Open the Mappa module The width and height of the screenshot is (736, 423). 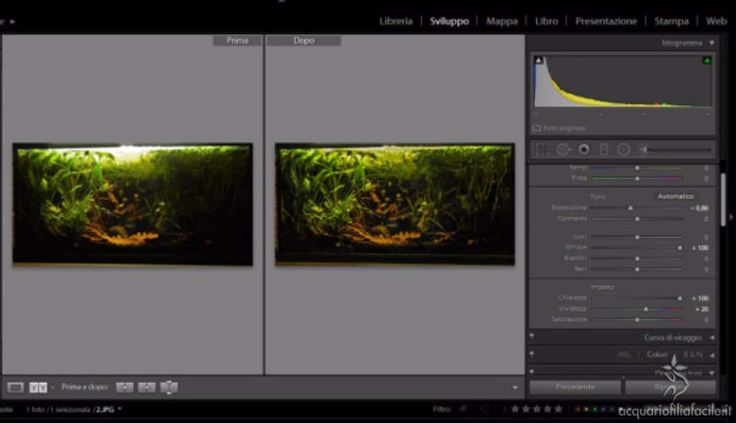tap(501, 21)
